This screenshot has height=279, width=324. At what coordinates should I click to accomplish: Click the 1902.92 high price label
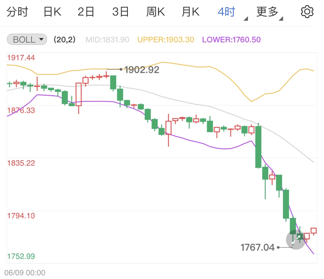coord(142,70)
